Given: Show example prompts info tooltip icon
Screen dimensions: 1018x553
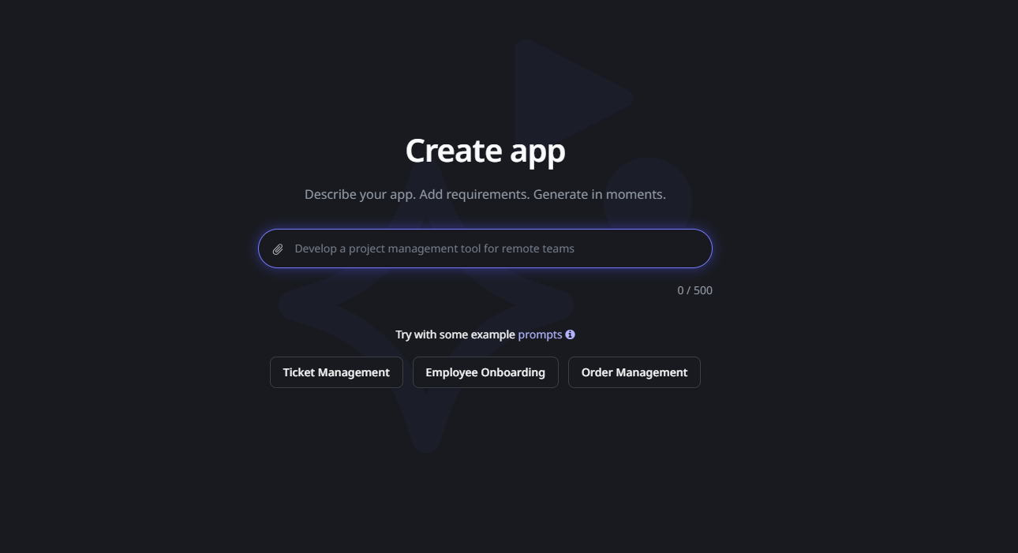Looking at the screenshot, I should pos(570,334).
